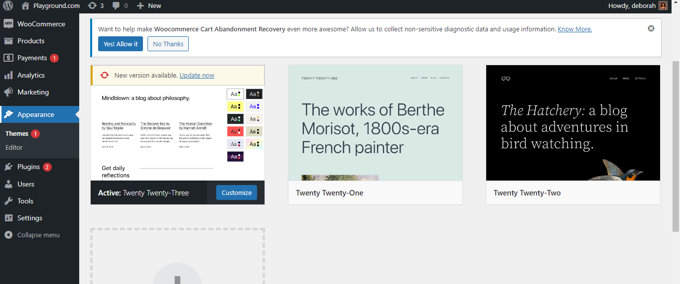Open the updates icon showing 3

tap(92, 6)
